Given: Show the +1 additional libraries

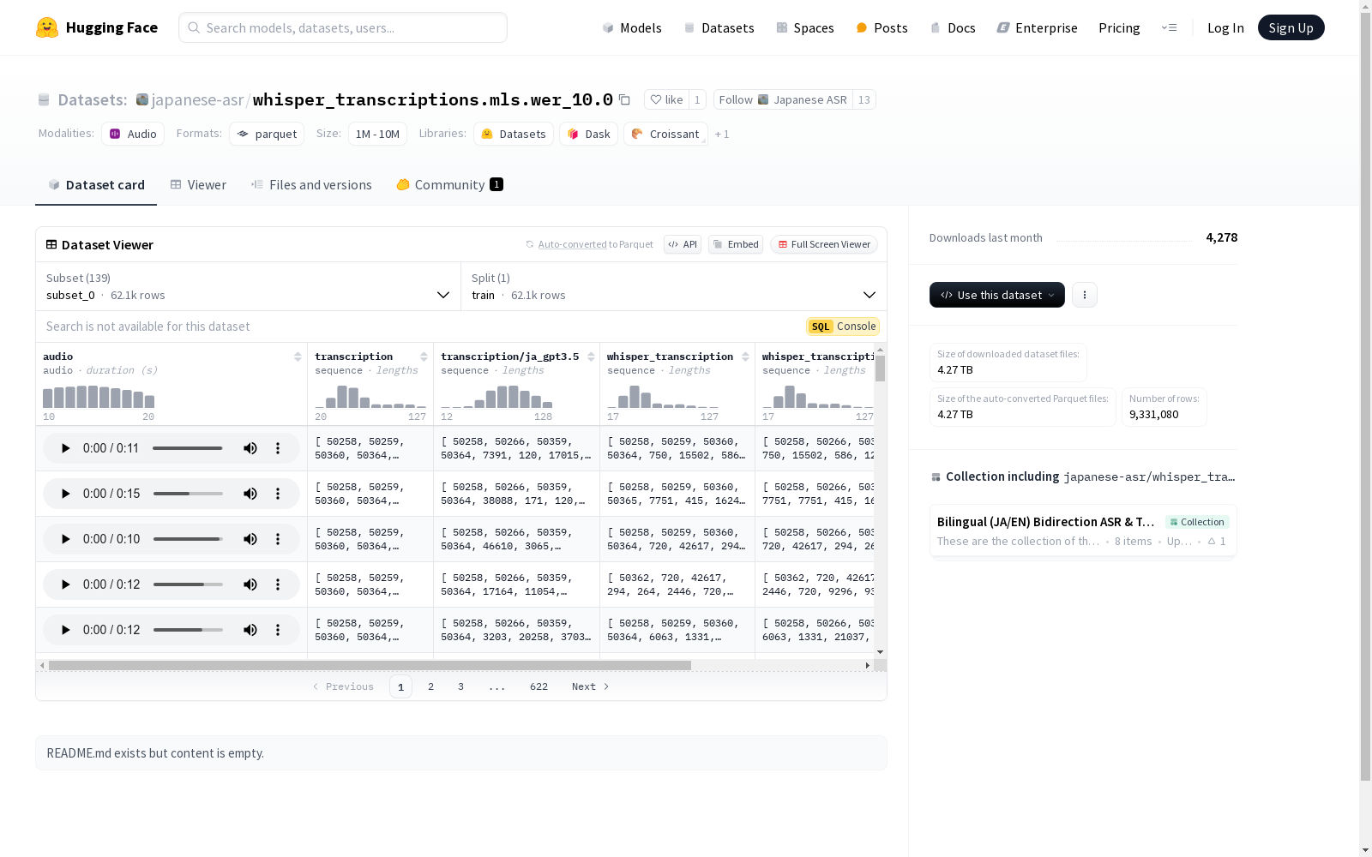Looking at the screenshot, I should point(722,135).
